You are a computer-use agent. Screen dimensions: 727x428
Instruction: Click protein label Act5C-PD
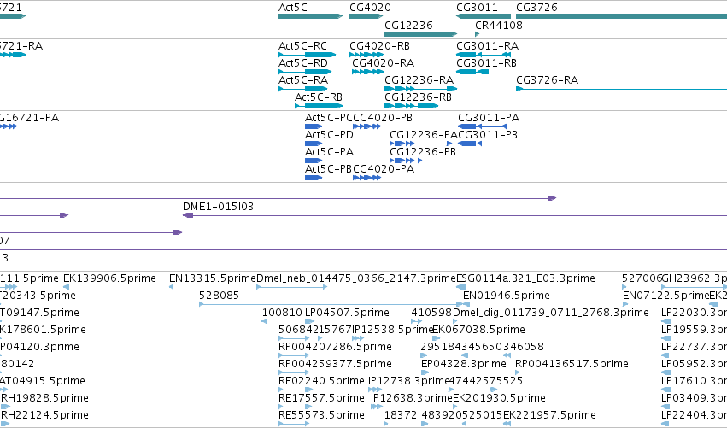coord(329,135)
